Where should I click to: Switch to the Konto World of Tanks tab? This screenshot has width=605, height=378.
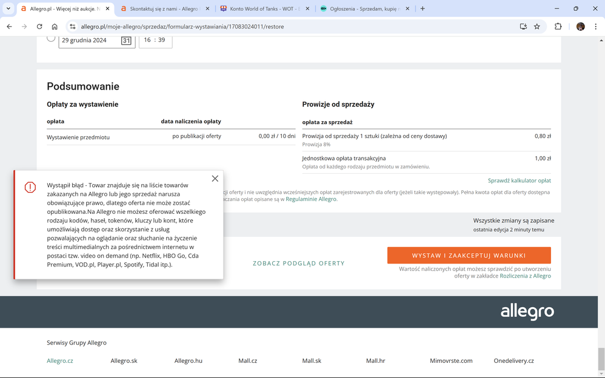coord(265,8)
